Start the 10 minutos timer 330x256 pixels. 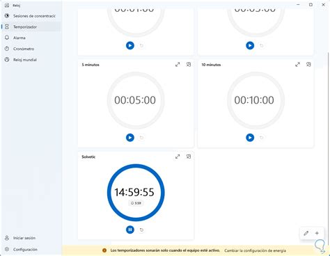250,138
